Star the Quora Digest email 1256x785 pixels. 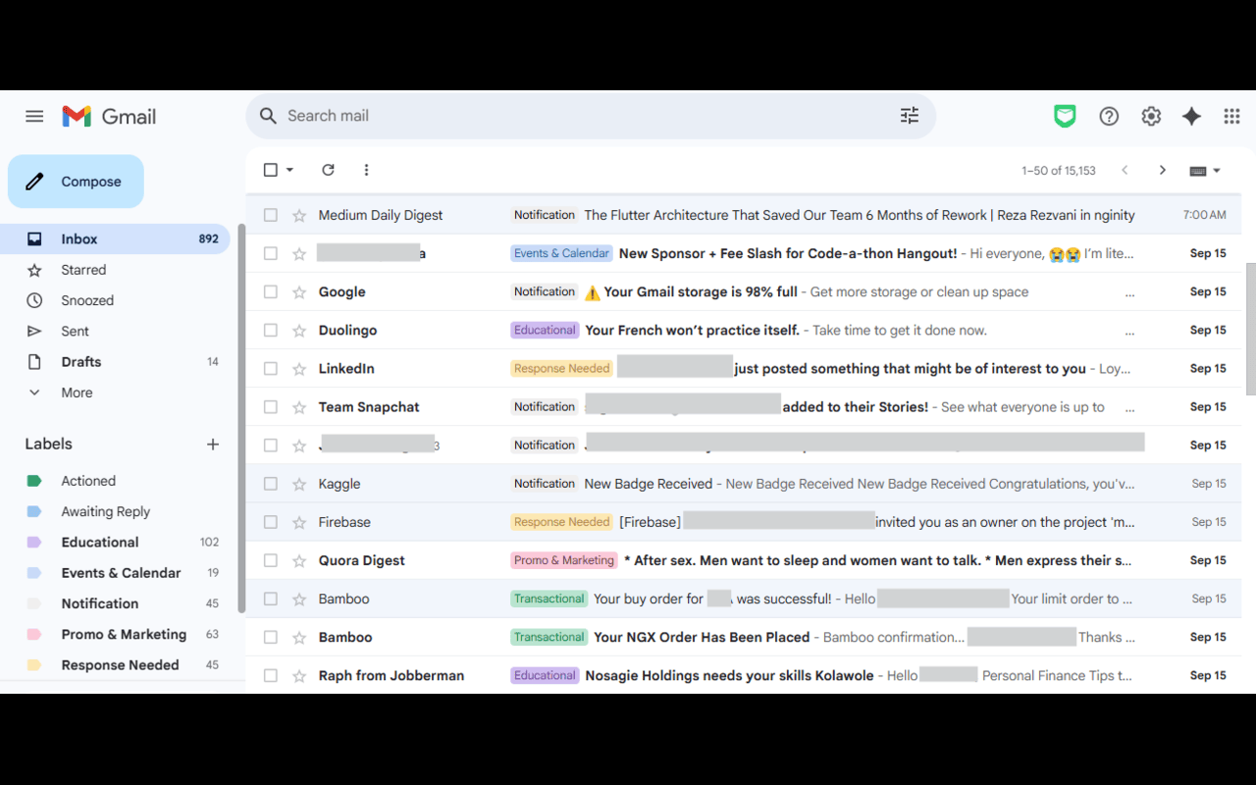[299, 559]
